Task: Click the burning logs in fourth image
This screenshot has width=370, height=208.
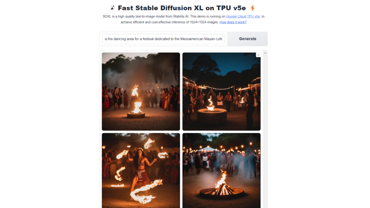Action: [221, 190]
